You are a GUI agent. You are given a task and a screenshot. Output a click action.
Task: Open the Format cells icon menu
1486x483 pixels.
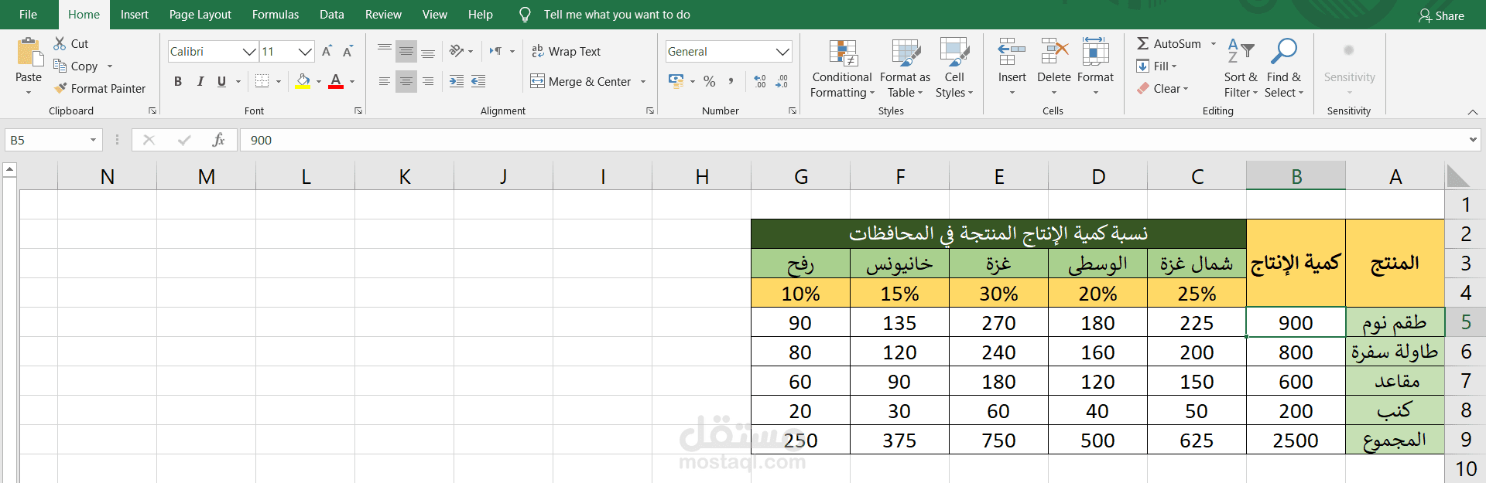1095,52
